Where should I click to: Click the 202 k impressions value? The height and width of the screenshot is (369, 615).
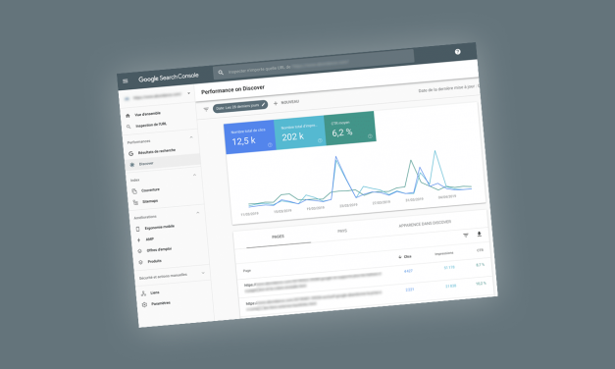293,136
